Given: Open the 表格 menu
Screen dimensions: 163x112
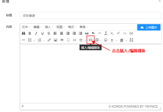Looking at the screenshot, I should pos(84,27).
